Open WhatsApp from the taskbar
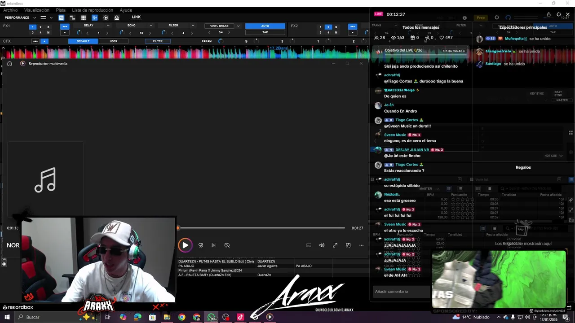This screenshot has width=575, height=323. [211, 317]
